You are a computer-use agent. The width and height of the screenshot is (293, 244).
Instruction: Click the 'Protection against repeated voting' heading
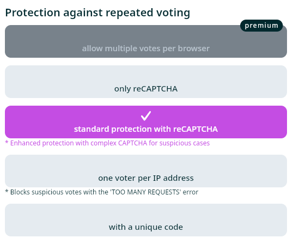click(97, 13)
